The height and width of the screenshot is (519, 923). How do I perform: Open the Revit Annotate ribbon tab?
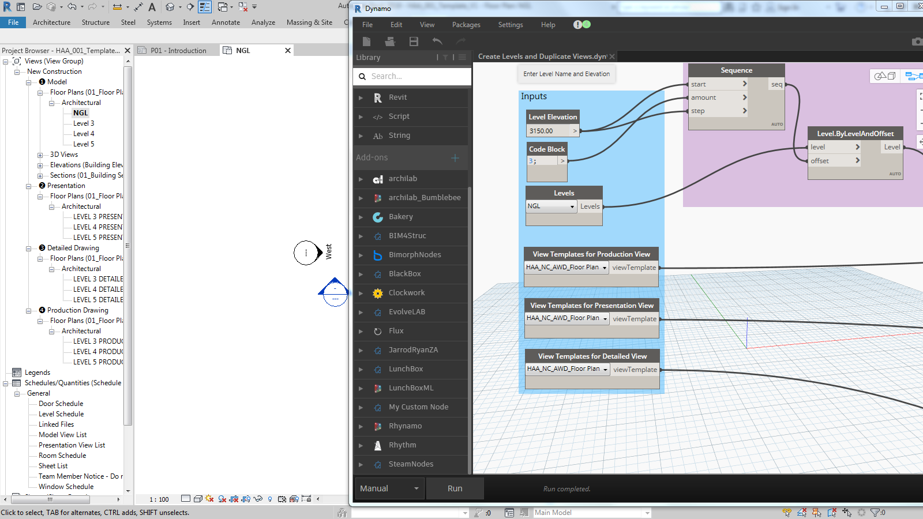click(226, 22)
